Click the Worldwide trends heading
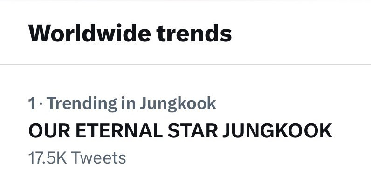Screen dimensions: 371x184 coord(130,33)
